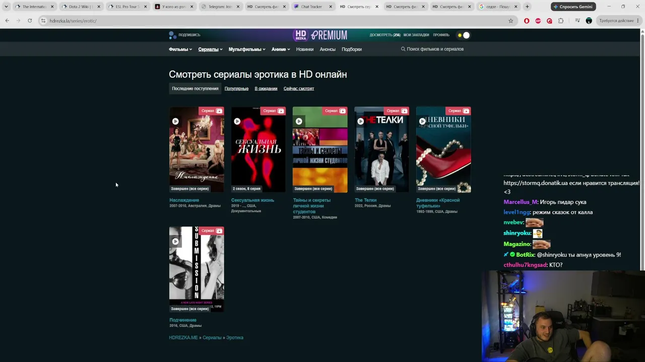Viewport: 645px width, 362px height.
Task: Click the Premium logo in header
Action: (x=329, y=35)
